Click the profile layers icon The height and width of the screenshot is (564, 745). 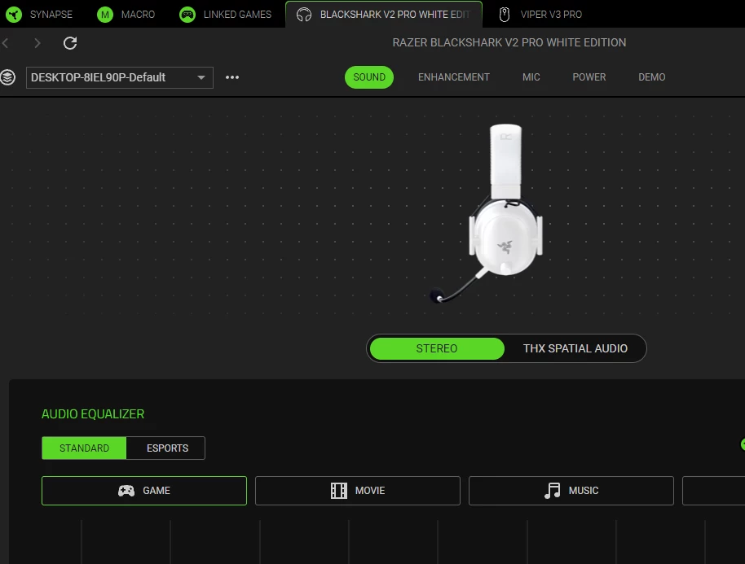point(7,77)
